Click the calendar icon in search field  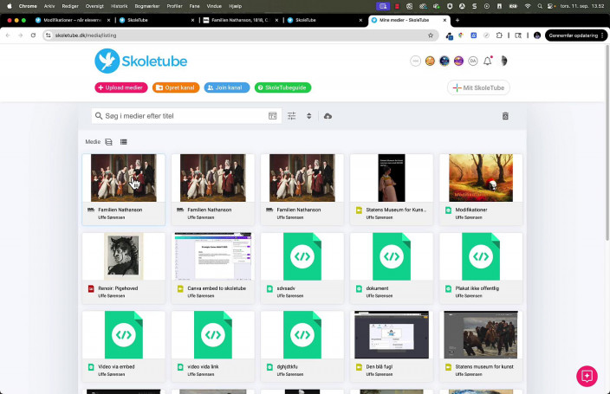click(x=272, y=116)
